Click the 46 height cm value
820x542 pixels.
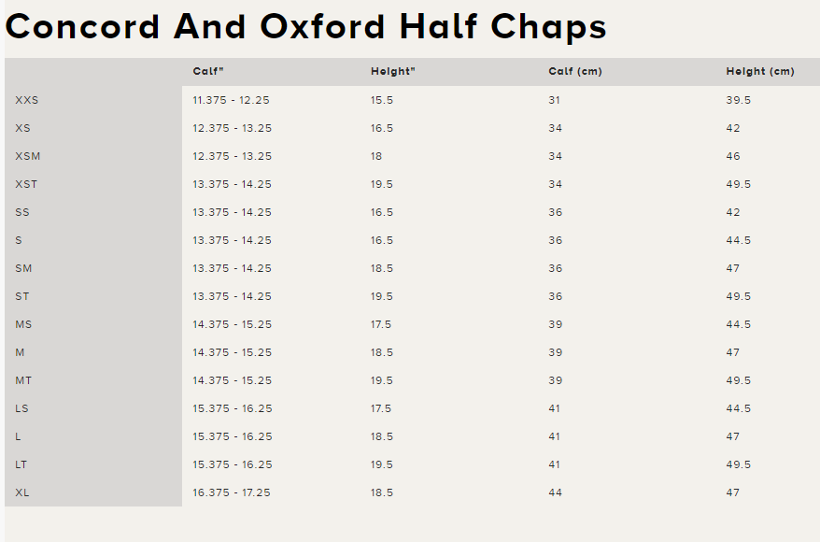(732, 156)
